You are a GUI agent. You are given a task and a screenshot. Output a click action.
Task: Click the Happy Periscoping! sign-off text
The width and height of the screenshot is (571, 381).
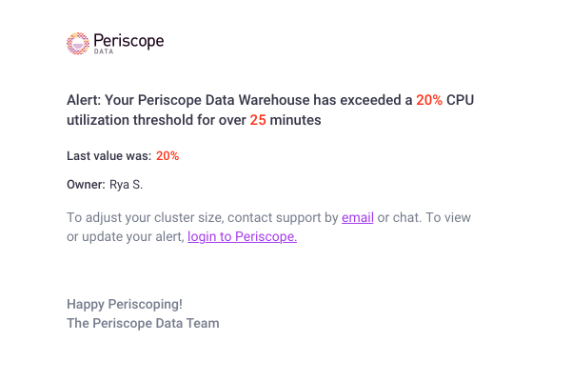point(125,304)
